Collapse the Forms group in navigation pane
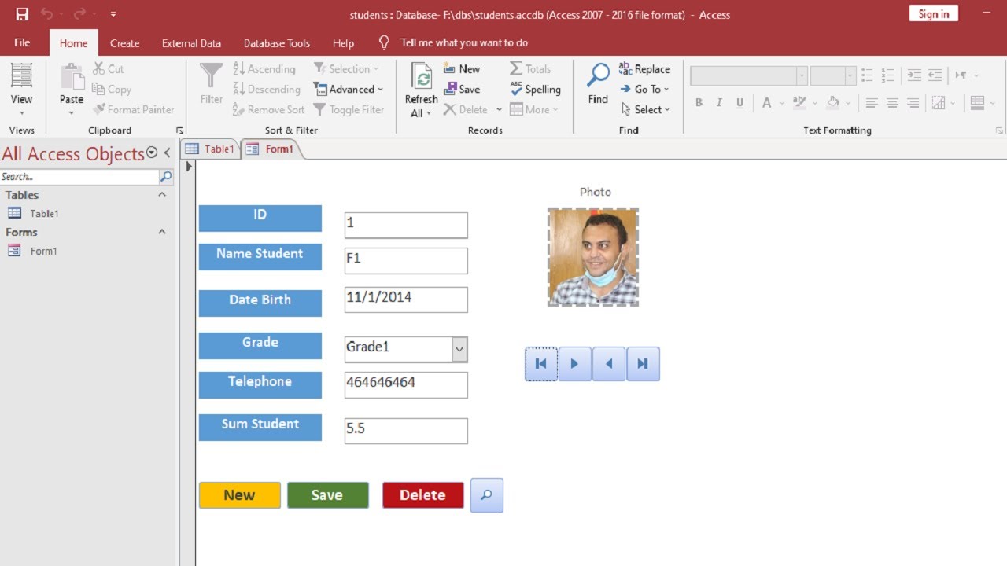 coord(162,232)
